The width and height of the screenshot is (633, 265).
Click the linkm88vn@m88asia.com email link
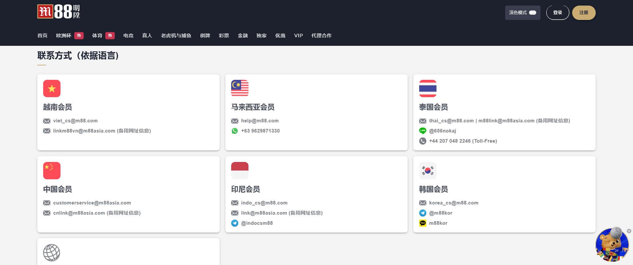pos(84,131)
